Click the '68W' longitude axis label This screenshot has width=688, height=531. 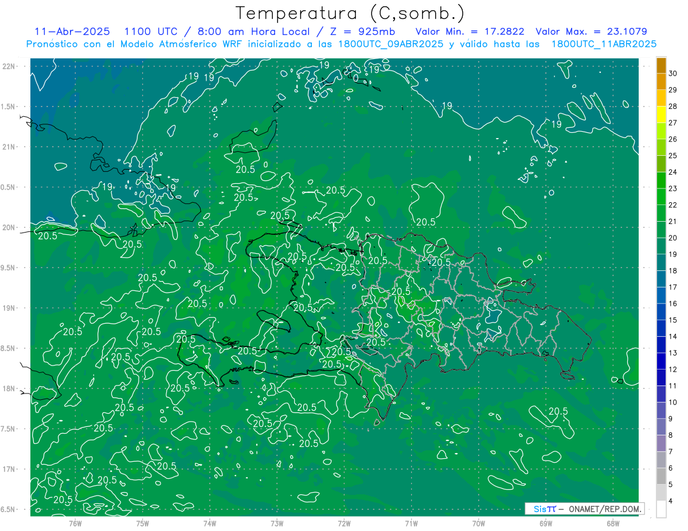(613, 523)
